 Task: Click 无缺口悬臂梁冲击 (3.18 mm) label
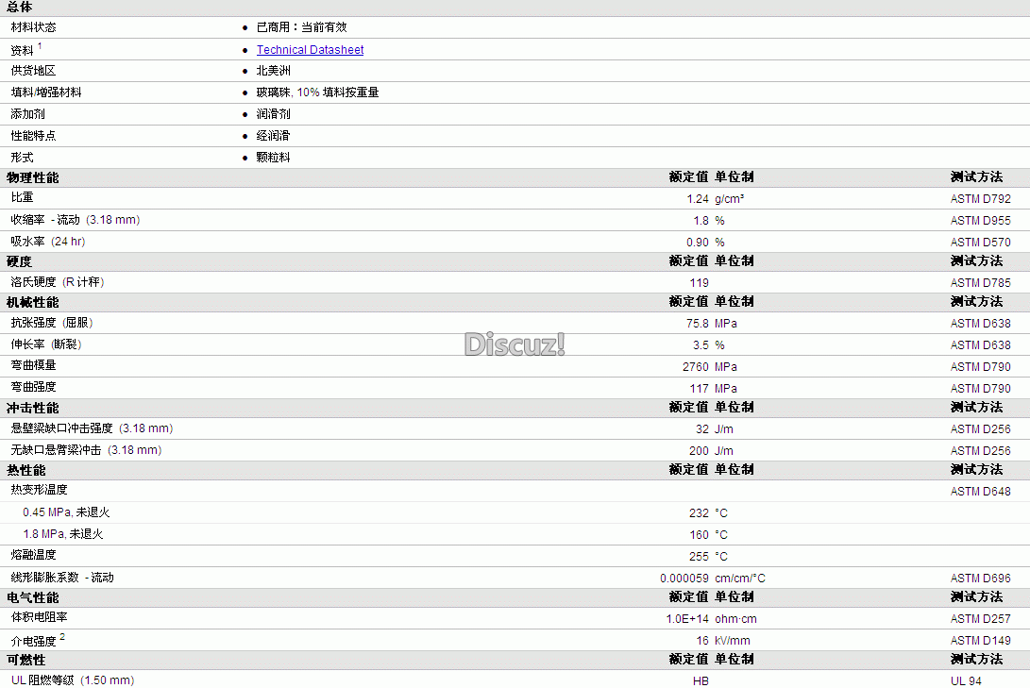click(86, 450)
